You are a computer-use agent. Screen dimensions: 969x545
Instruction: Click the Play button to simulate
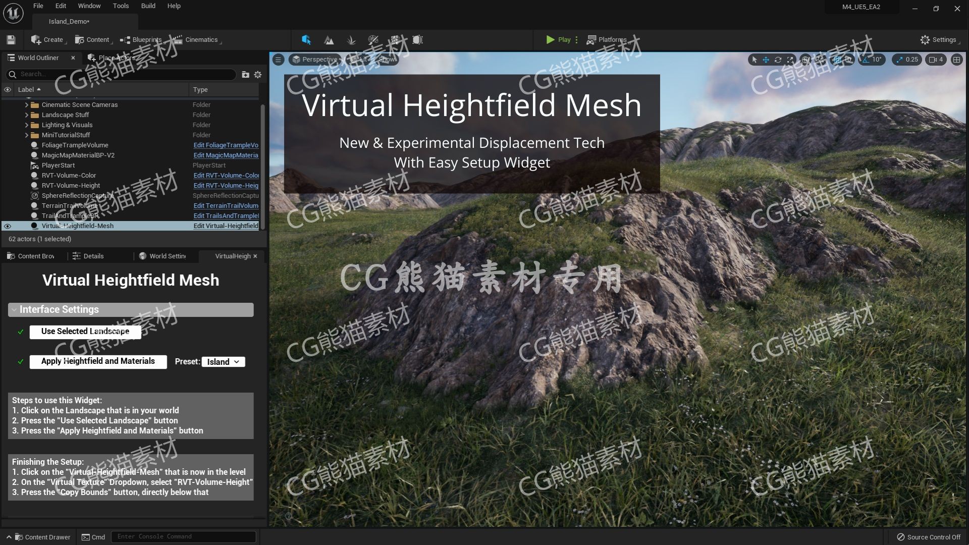pos(557,39)
